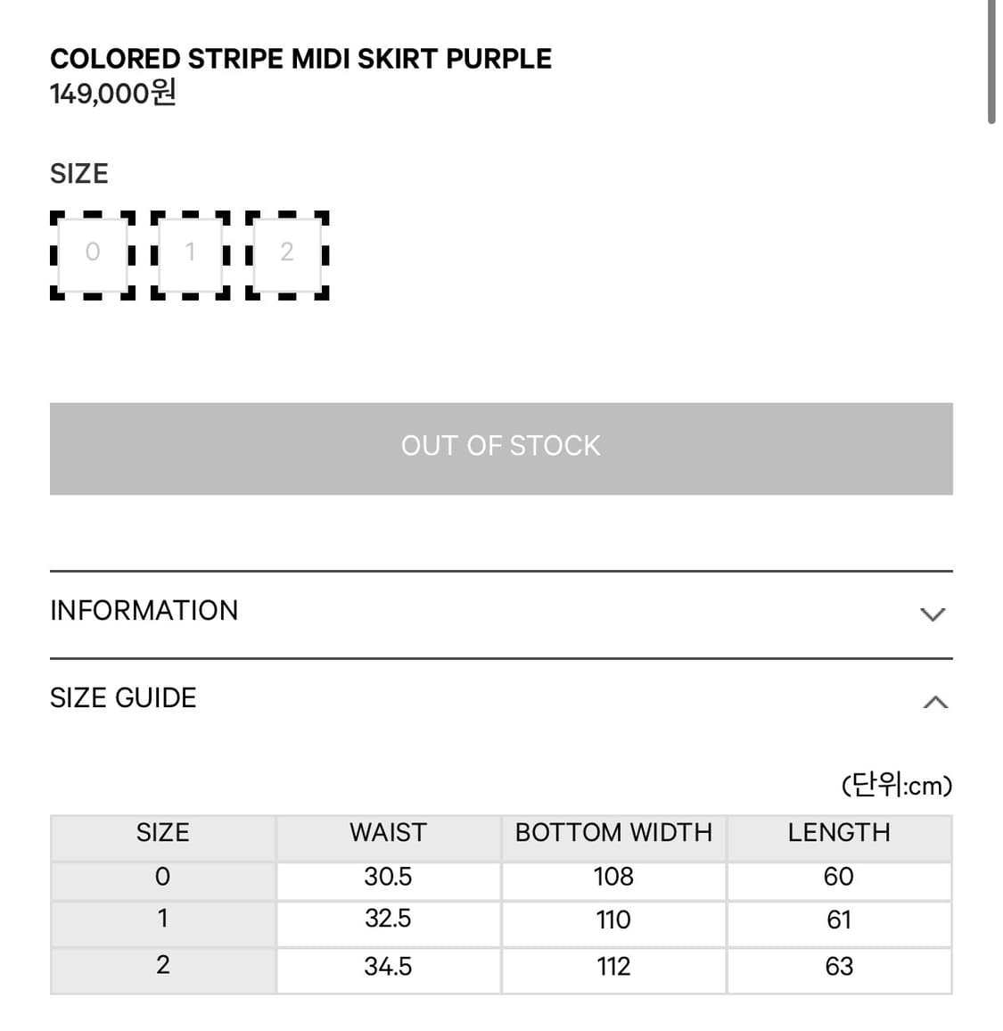Click the BOTTOM WIDTH column header
Screen dimensions: 1003x1031
click(x=613, y=832)
